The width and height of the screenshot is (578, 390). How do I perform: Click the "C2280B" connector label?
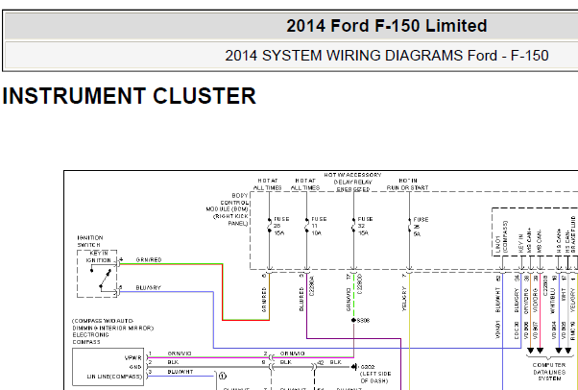[x=546, y=285]
